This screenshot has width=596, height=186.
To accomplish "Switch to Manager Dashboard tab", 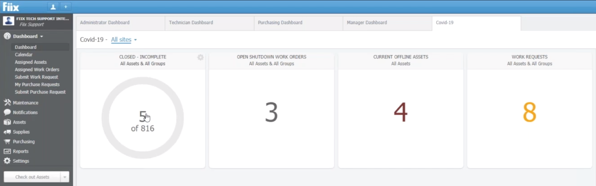I will [x=387, y=23].
